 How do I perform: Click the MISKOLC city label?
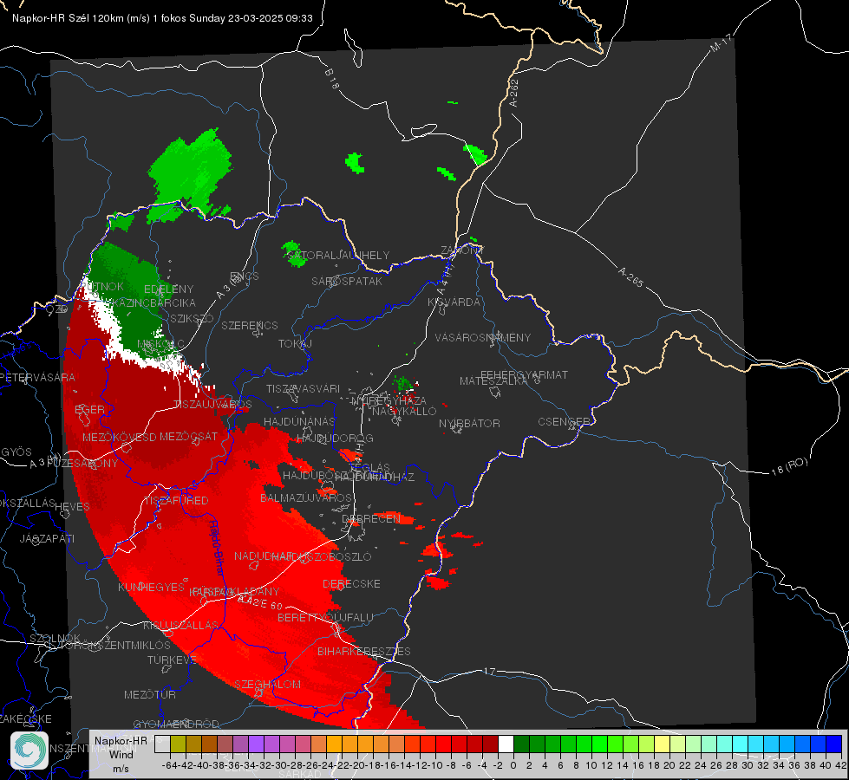click(160, 344)
